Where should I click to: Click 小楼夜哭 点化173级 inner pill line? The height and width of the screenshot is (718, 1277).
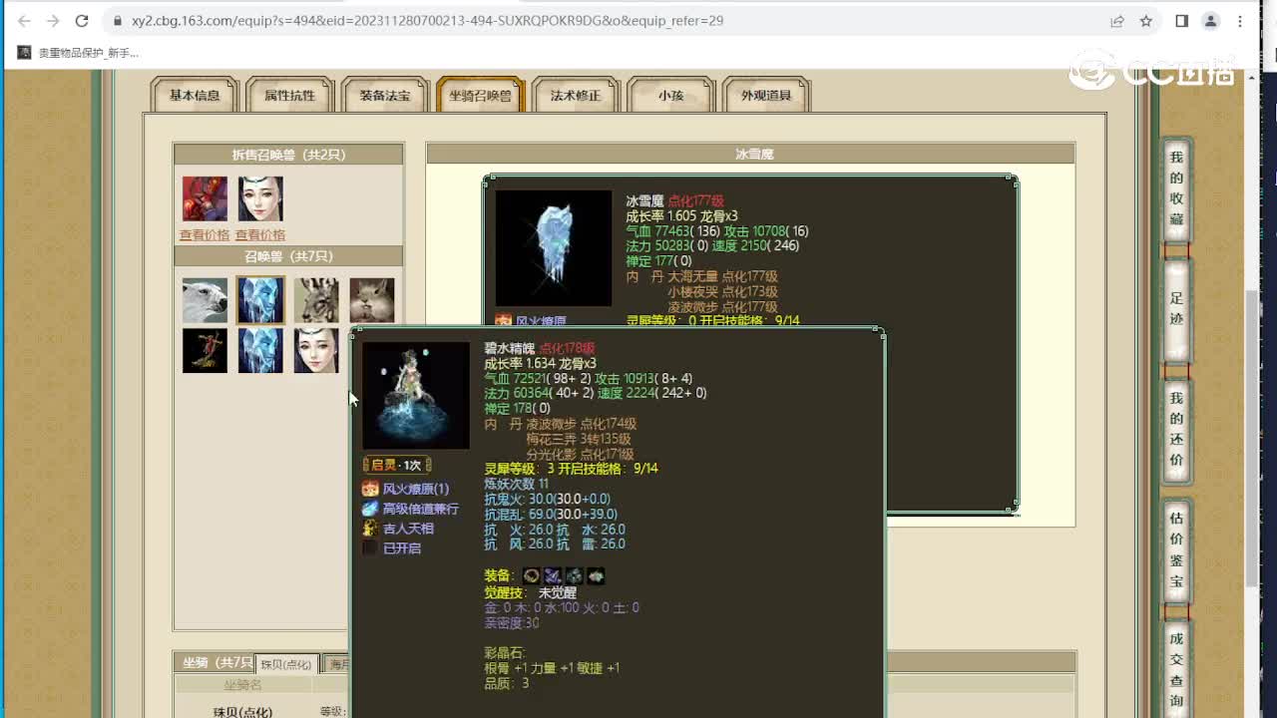722,291
